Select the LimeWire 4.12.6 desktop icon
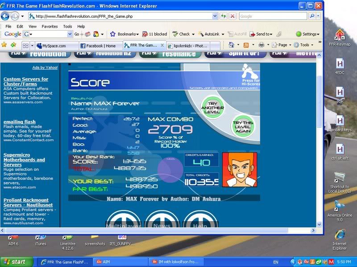 (68, 243)
